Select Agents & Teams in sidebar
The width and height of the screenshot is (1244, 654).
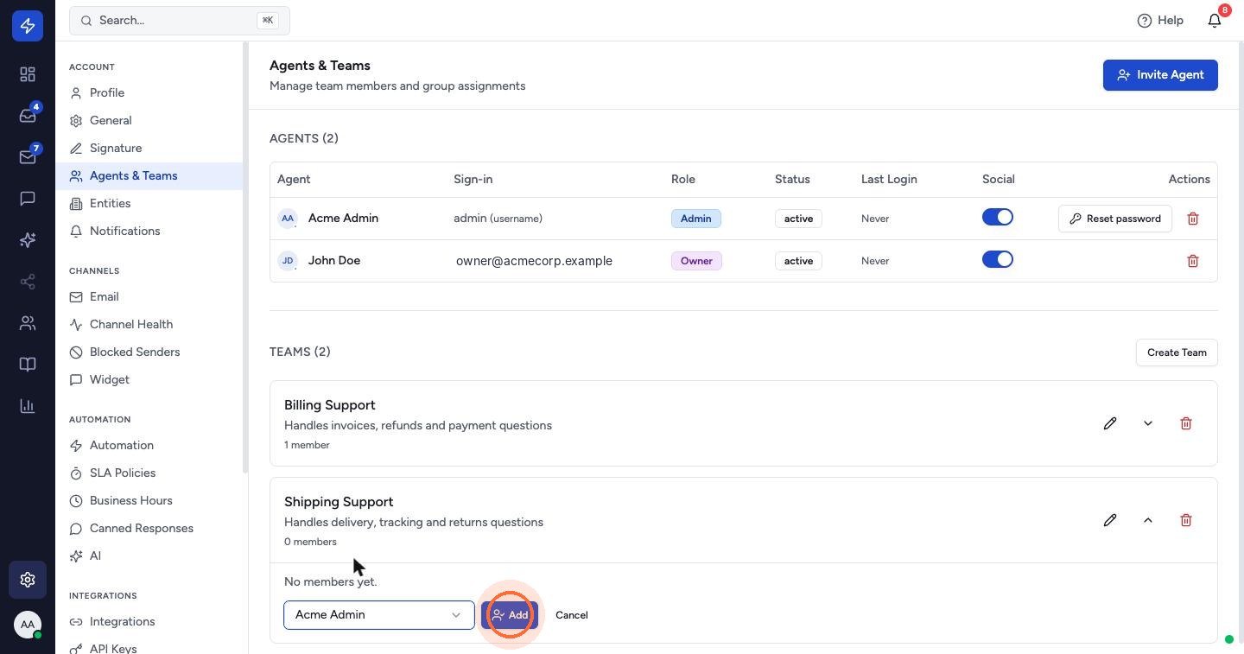point(149,175)
